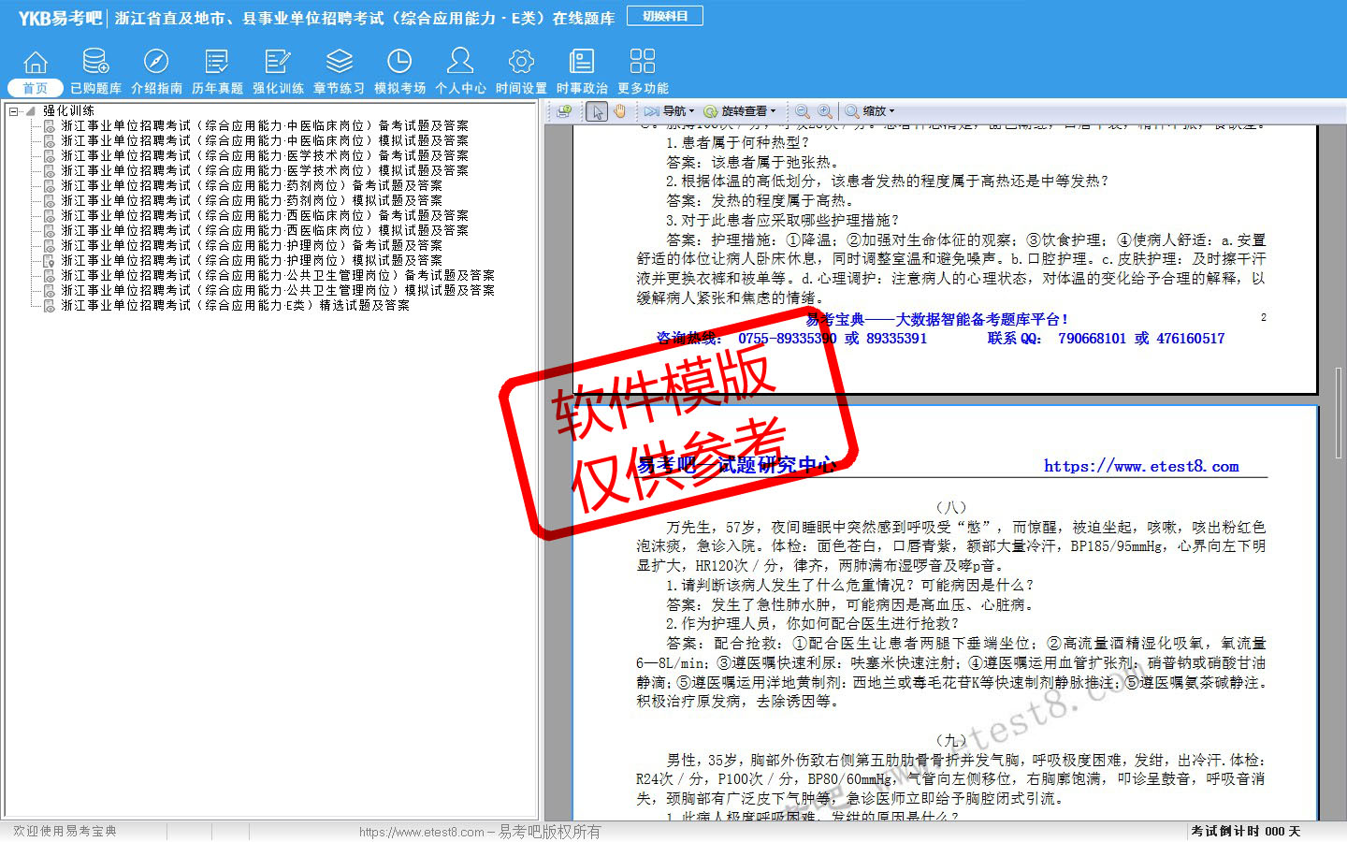
Task: Click the zoom out magnifier icon
Action: 803,111
